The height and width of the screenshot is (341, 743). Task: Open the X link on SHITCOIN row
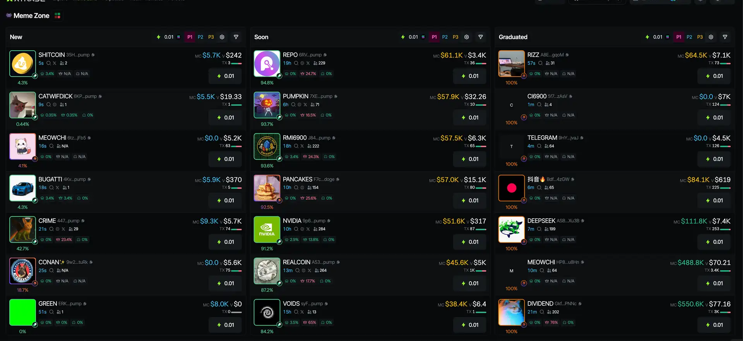click(x=55, y=63)
